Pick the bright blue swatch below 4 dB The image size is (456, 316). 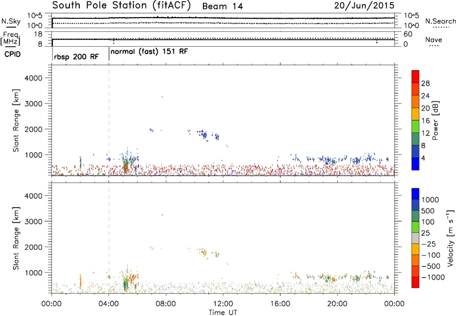[416, 164]
